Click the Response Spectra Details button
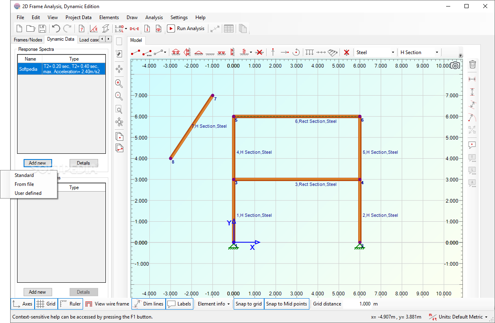495x323 pixels. point(83,163)
